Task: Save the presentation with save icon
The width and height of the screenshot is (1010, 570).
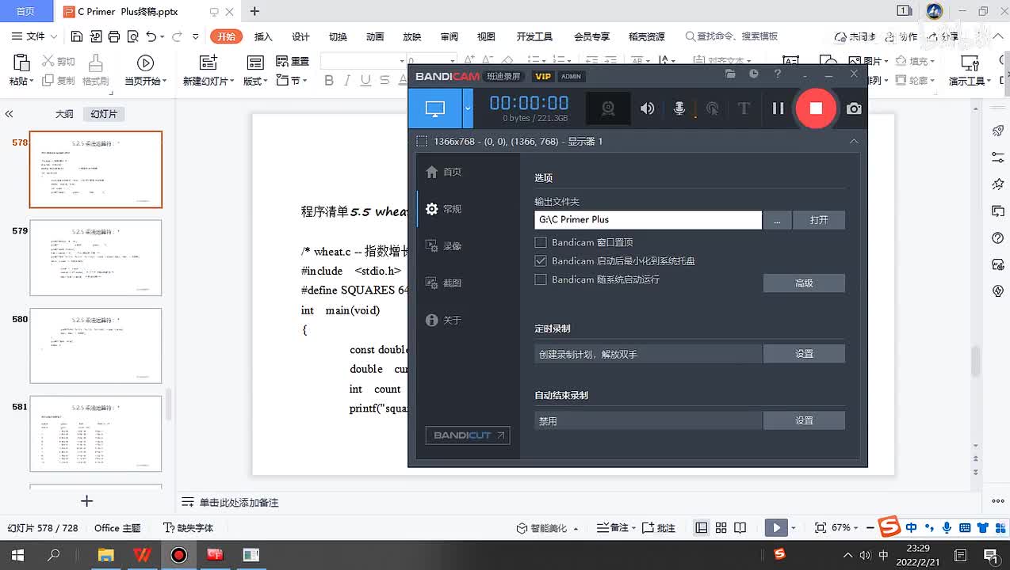Action: [77, 36]
